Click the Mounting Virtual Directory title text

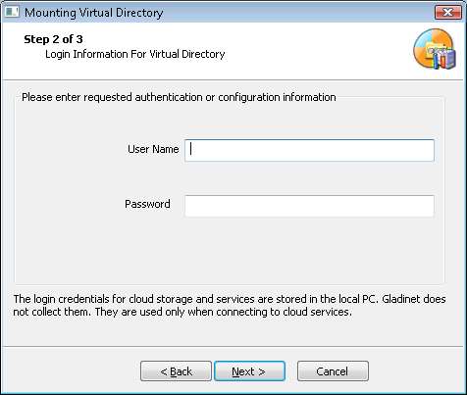point(94,13)
